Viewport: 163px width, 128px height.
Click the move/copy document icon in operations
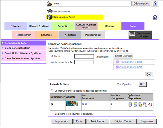pos(145,104)
